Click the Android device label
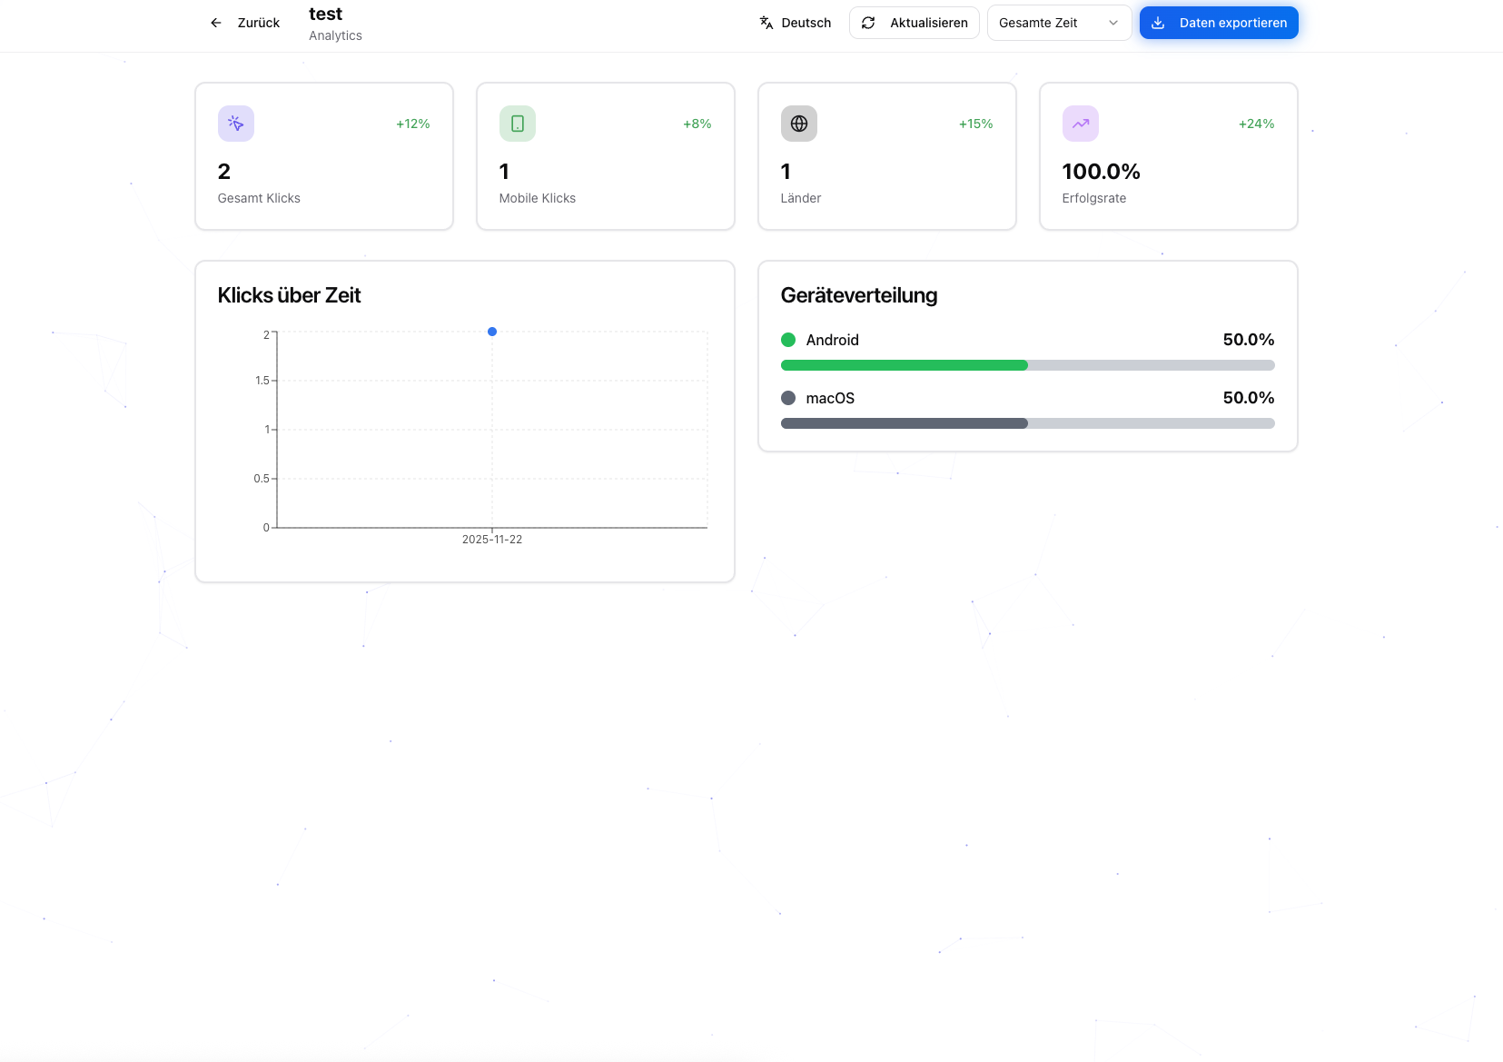This screenshot has height=1062, width=1503. (833, 340)
